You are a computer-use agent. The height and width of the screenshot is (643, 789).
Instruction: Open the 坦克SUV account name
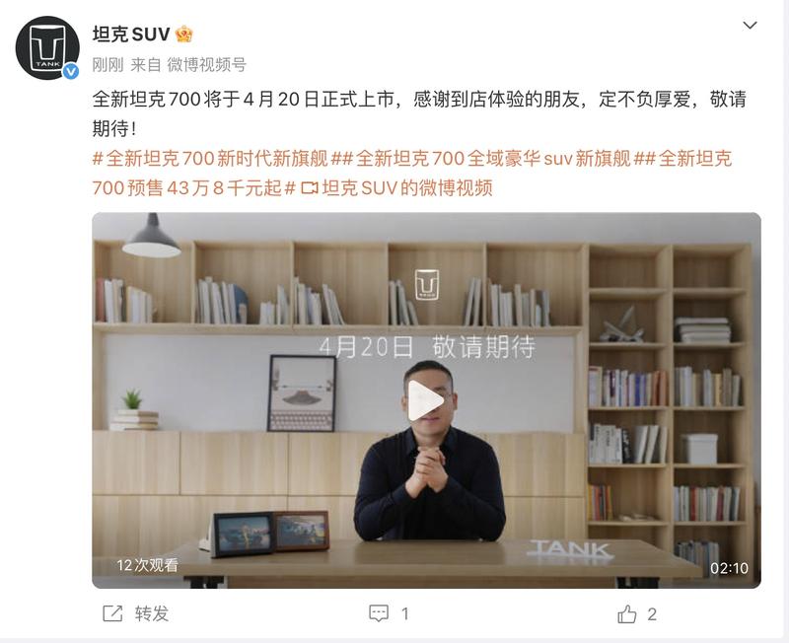(x=131, y=35)
